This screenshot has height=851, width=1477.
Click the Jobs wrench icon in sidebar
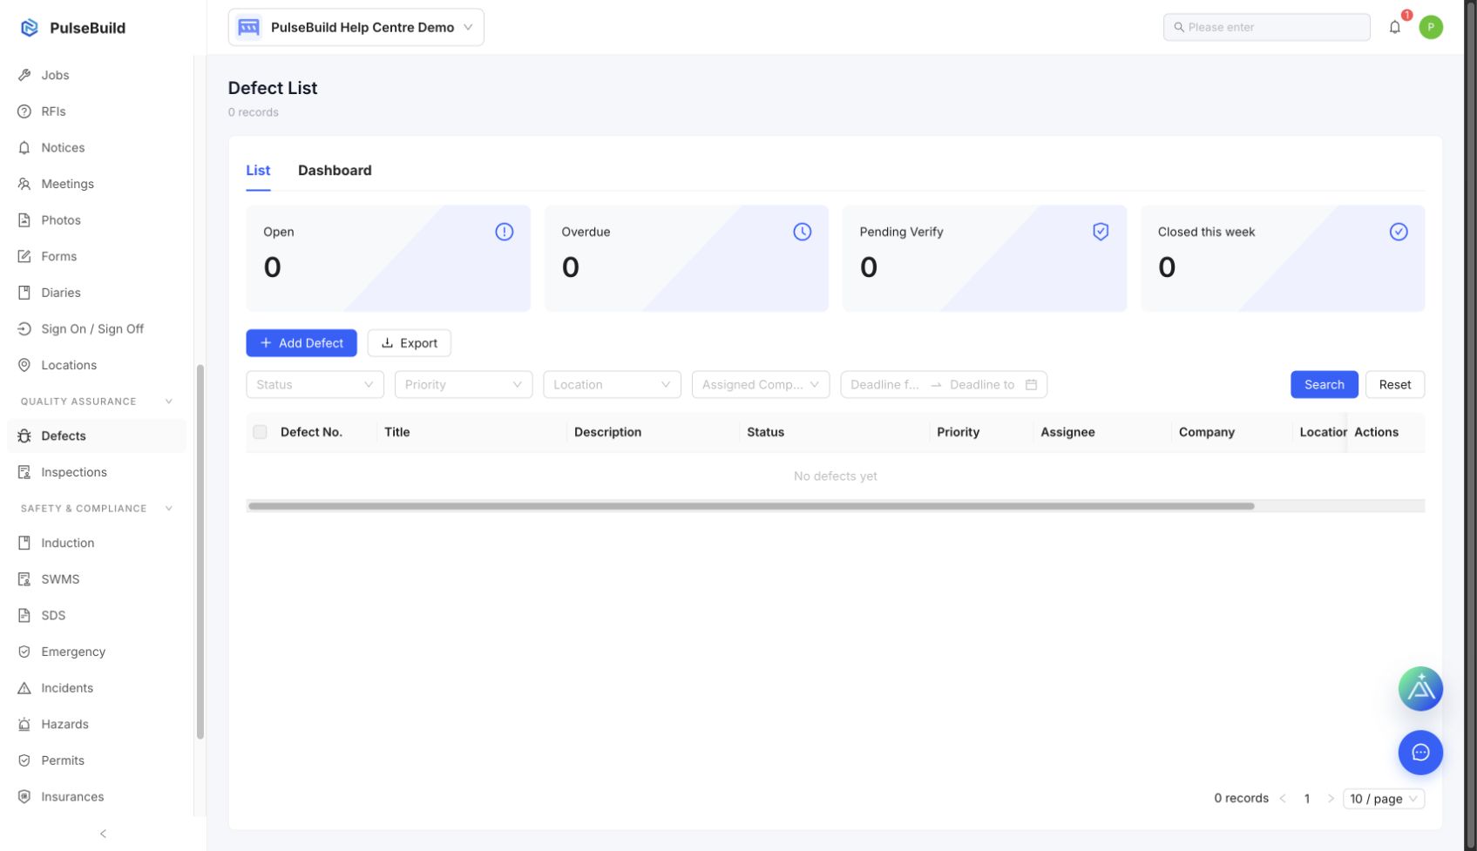pyautogui.click(x=24, y=75)
